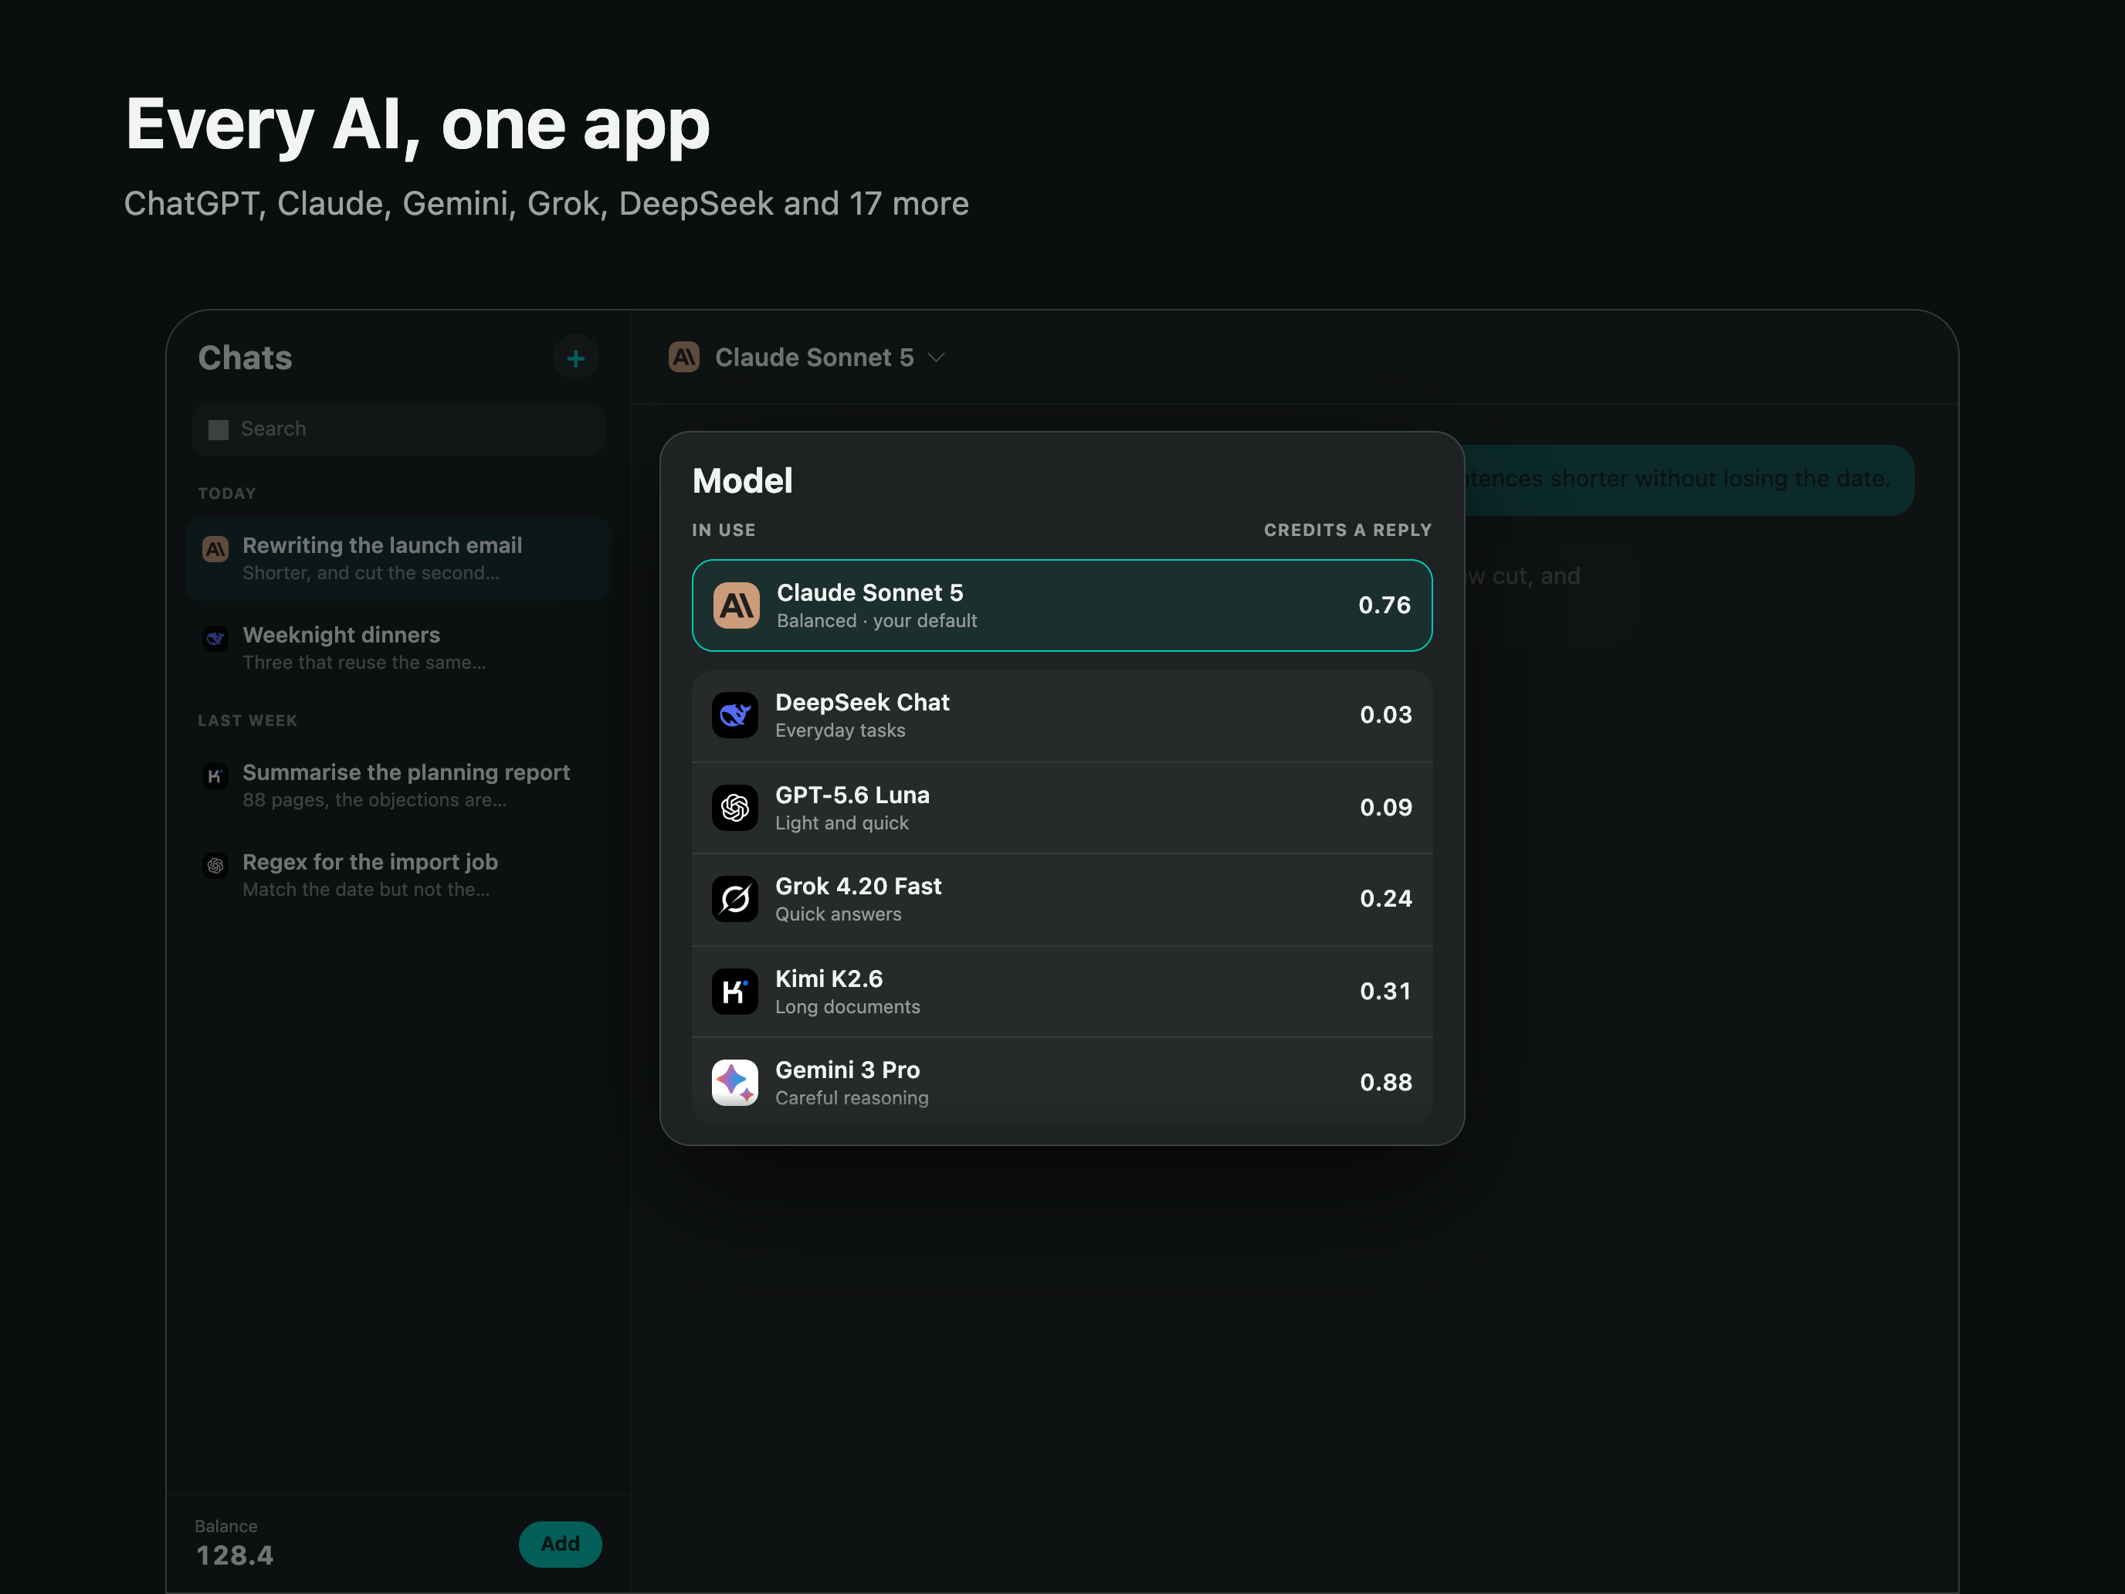Click the 0.88 credits value for Gemini
2125x1594 pixels.
(x=1385, y=1082)
